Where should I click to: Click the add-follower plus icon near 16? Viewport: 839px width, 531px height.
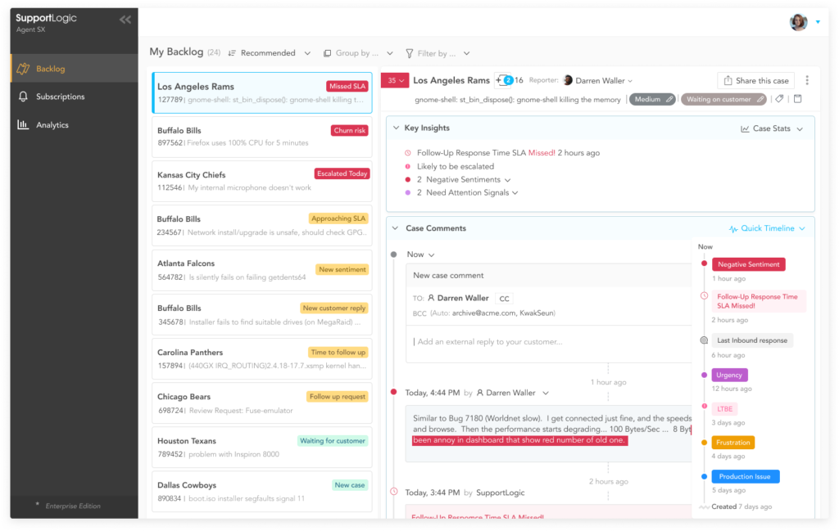pyautogui.click(x=503, y=80)
